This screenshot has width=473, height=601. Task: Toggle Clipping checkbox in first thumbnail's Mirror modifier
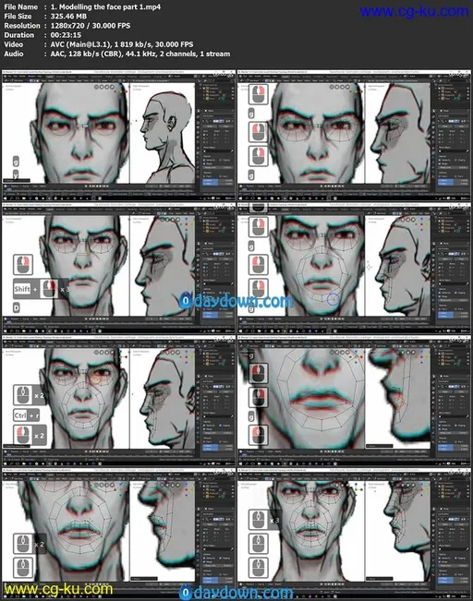point(220,160)
